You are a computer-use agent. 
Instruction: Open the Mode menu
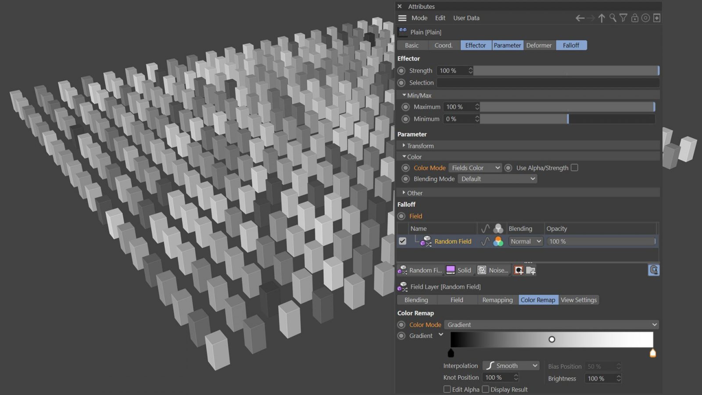419,18
